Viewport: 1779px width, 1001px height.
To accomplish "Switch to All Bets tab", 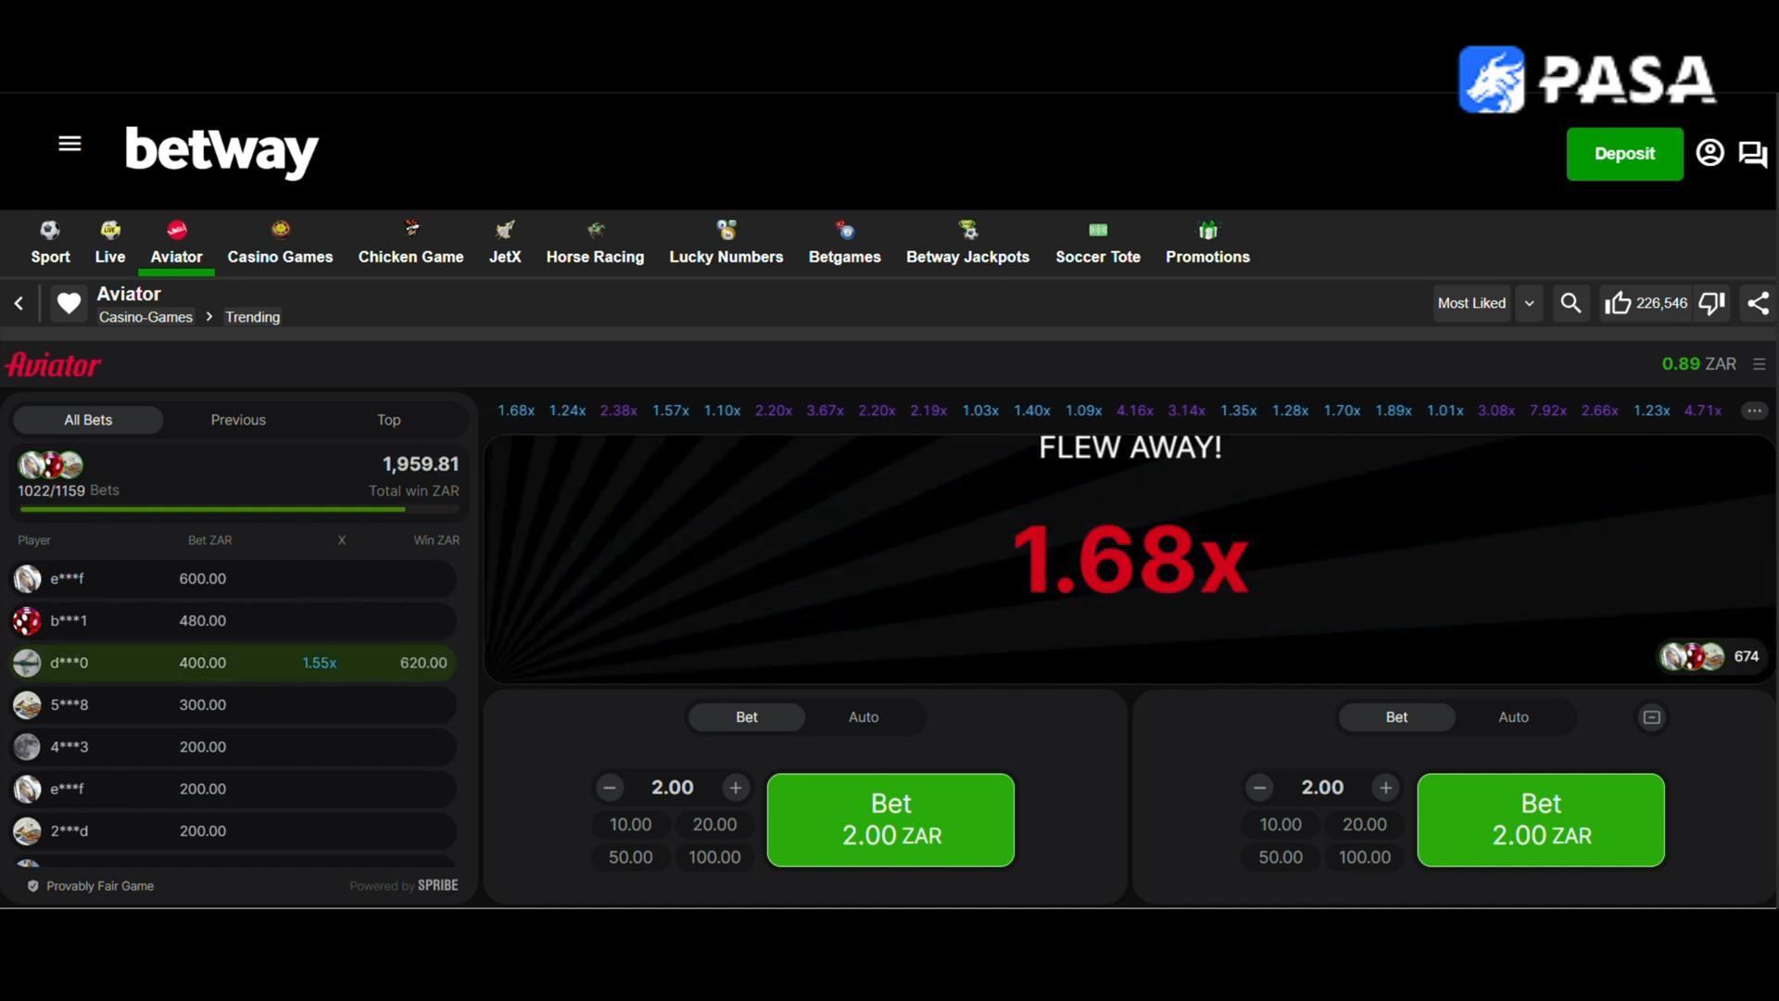I will click(x=88, y=420).
